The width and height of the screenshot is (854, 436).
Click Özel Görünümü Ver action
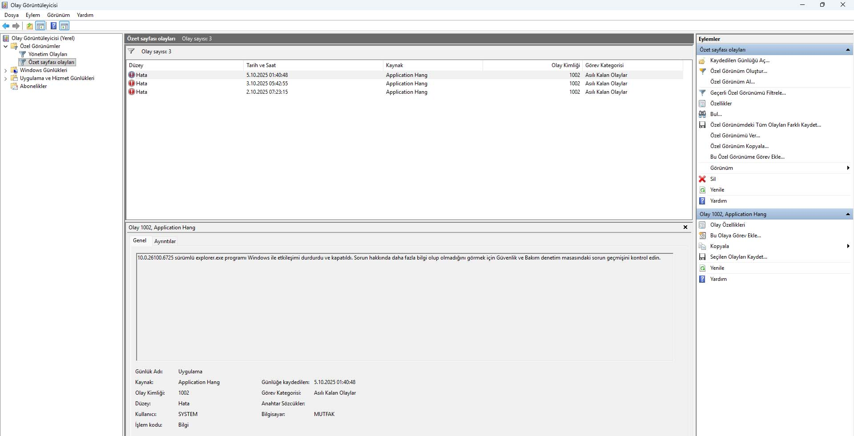tap(735, 136)
